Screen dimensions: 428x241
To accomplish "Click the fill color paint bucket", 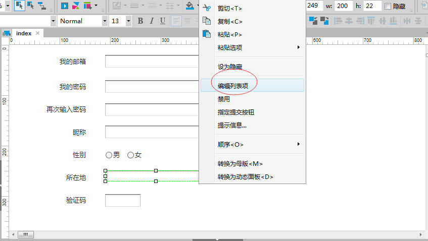I will point(189,6).
